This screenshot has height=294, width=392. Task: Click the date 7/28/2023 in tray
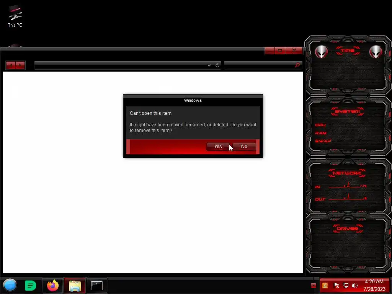click(x=374, y=289)
